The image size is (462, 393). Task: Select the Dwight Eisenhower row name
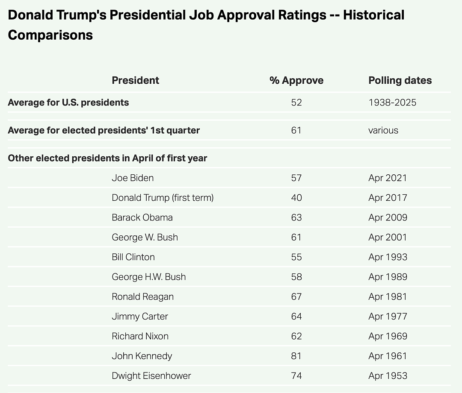[151, 375]
